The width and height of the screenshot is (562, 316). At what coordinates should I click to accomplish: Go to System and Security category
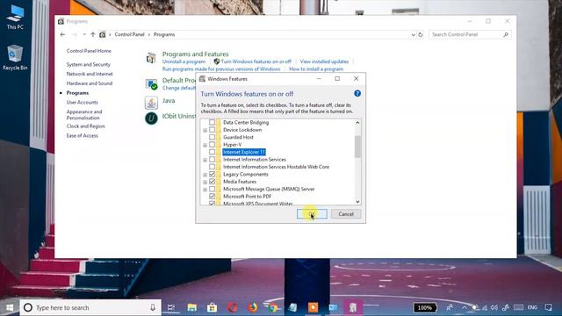[x=88, y=64]
